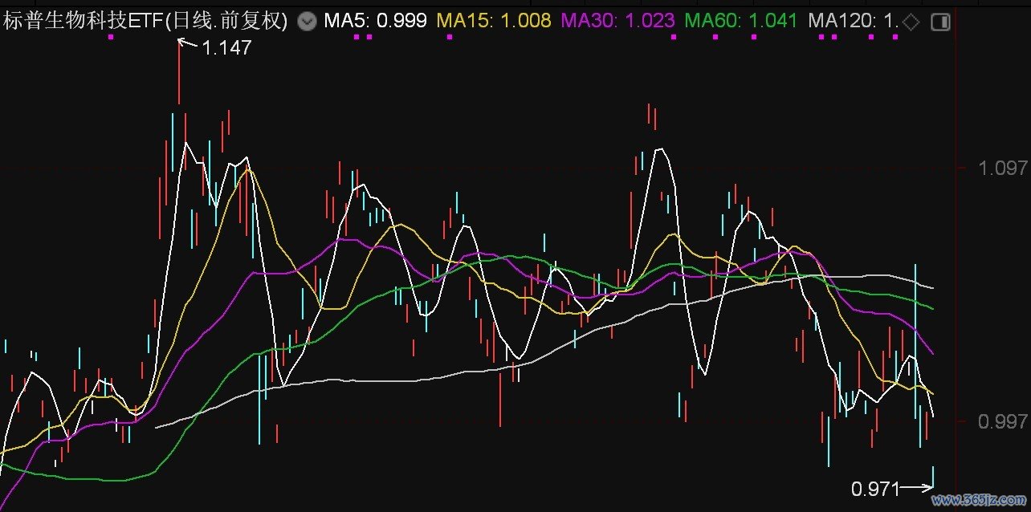Open the chart settings dropdown beside the title
This screenshot has height=512, width=1031.
click(306, 22)
